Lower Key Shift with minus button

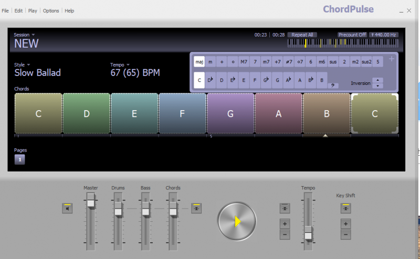(x=346, y=235)
